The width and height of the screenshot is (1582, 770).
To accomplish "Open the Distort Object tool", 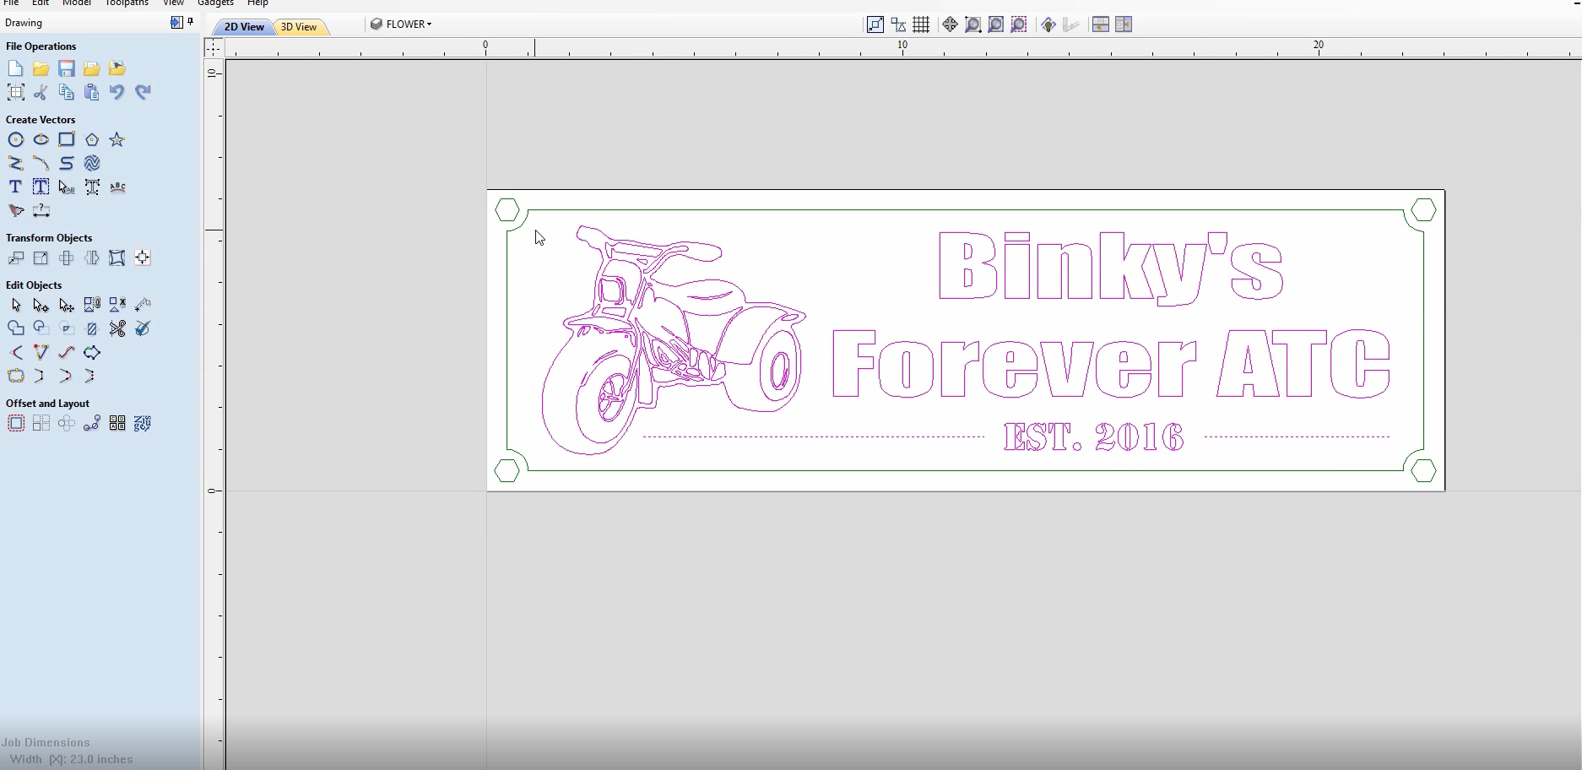I will [x=116, y=258].
